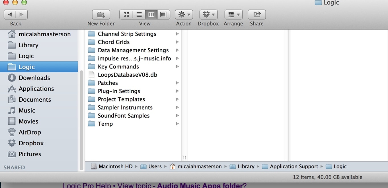Create a New Folder from toolbar
The height and width of the screenshot is (188, 388).
point(101,14)
